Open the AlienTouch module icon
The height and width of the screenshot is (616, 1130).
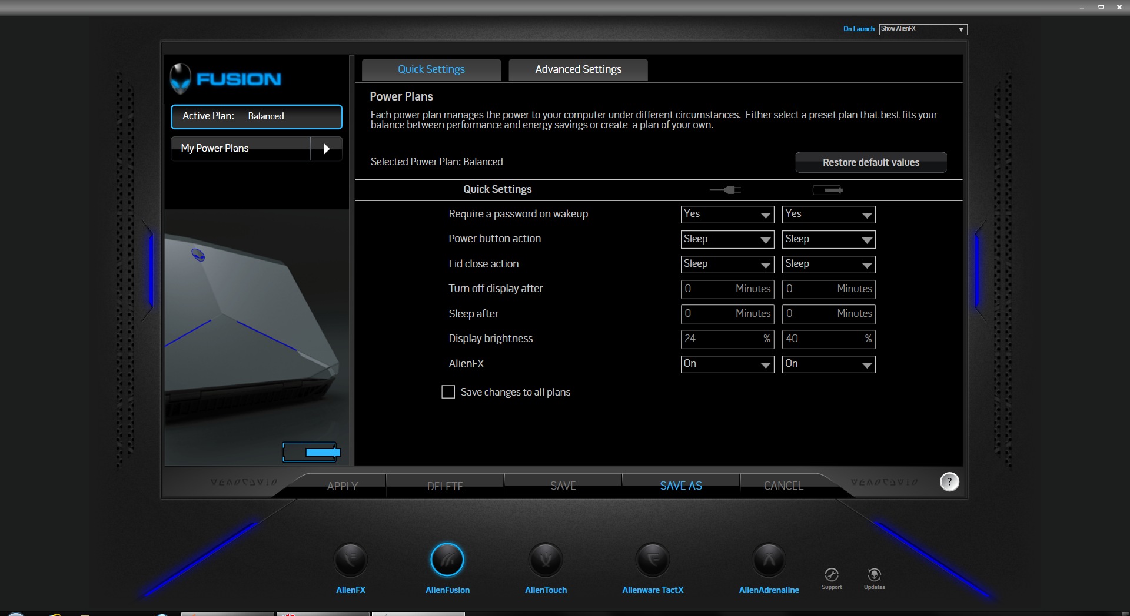tap(546, 560)
